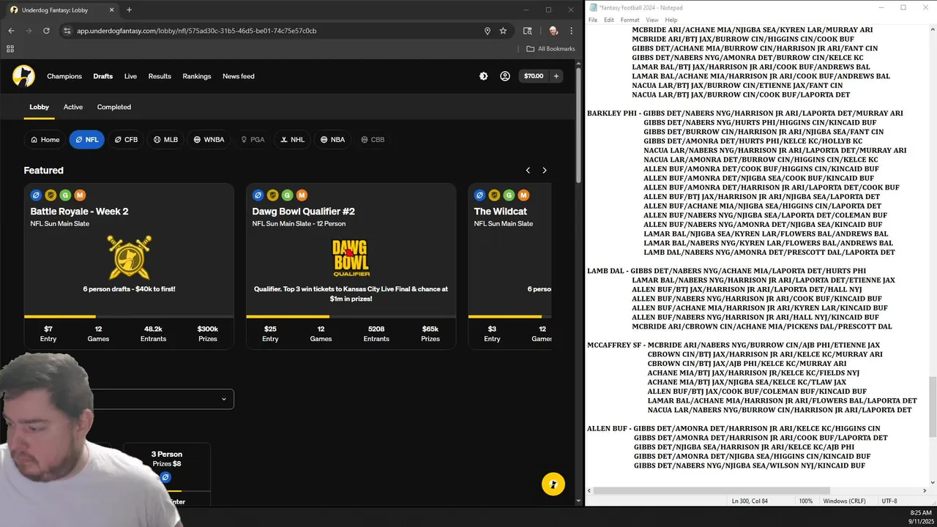This screenshot has height=527, width=937.
Task: Click the Battle Royale trophy shield image
Action: [x=129, y=257]
